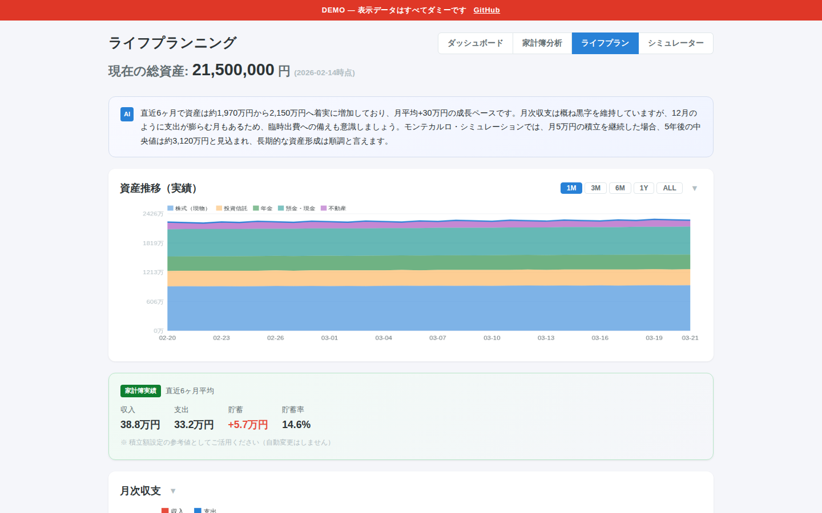Screen dimensions: 822x513
Task: Switch to ダッシュボード tab
Action: [476, 43]
